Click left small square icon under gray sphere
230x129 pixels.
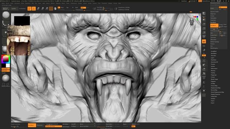point(4,85)
